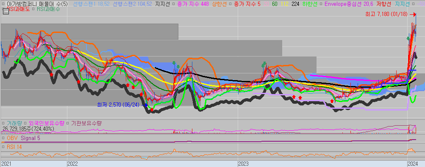
Task: Select the orange 상한선 legend label
Action: (219, 4)
